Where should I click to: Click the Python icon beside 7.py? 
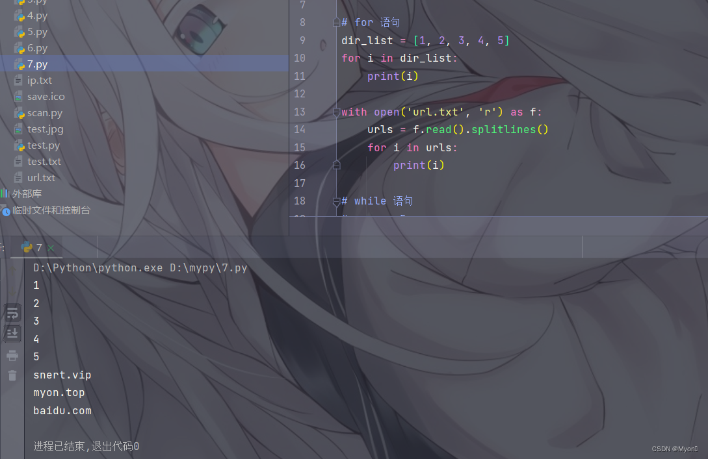19,64
